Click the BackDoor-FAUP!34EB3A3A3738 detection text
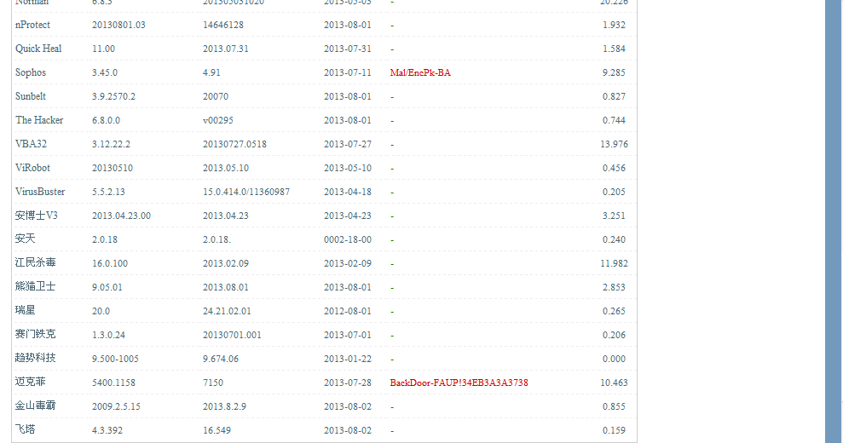 point(459,383)
